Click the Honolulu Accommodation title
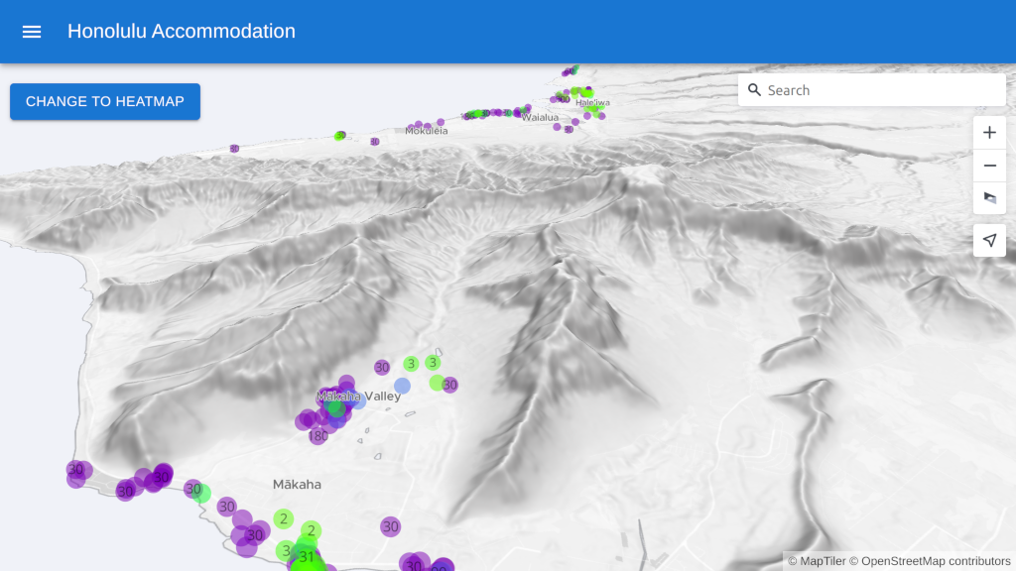Screen dimensions: 1016x571 182,32
